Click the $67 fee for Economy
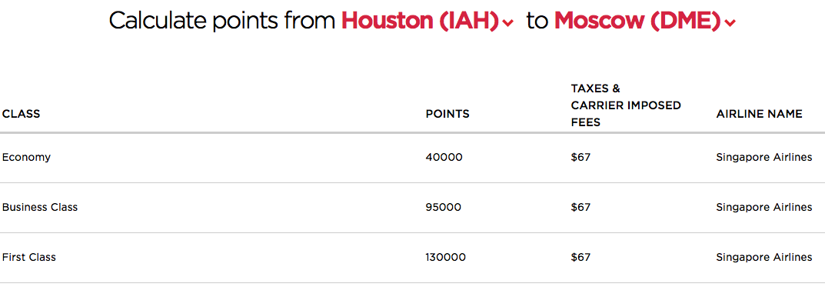Image resolution: width=825 pixels, height=287 pixels. [580, 158]
